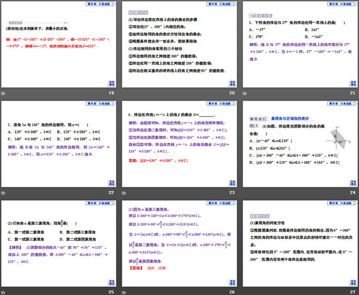The height and width of the screenshot is (295, 359).
Task: Click the slide number 23 label
Action: click(231, 192)
